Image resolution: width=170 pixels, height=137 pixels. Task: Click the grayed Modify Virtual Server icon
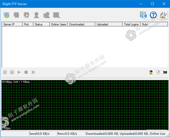click(x=27, y=15)
